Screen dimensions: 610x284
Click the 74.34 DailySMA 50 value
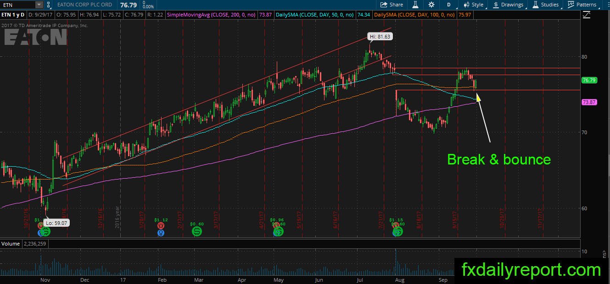(x=364, y=15)
